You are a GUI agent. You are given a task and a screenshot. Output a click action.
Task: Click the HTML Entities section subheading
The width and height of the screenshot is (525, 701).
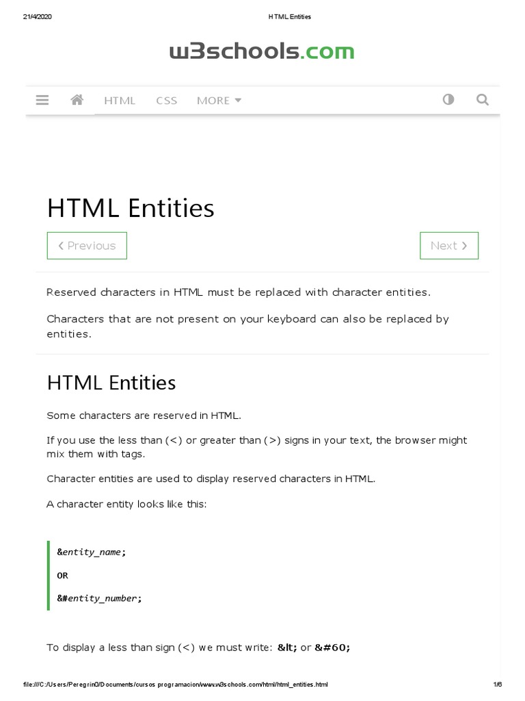pos(111,383)
